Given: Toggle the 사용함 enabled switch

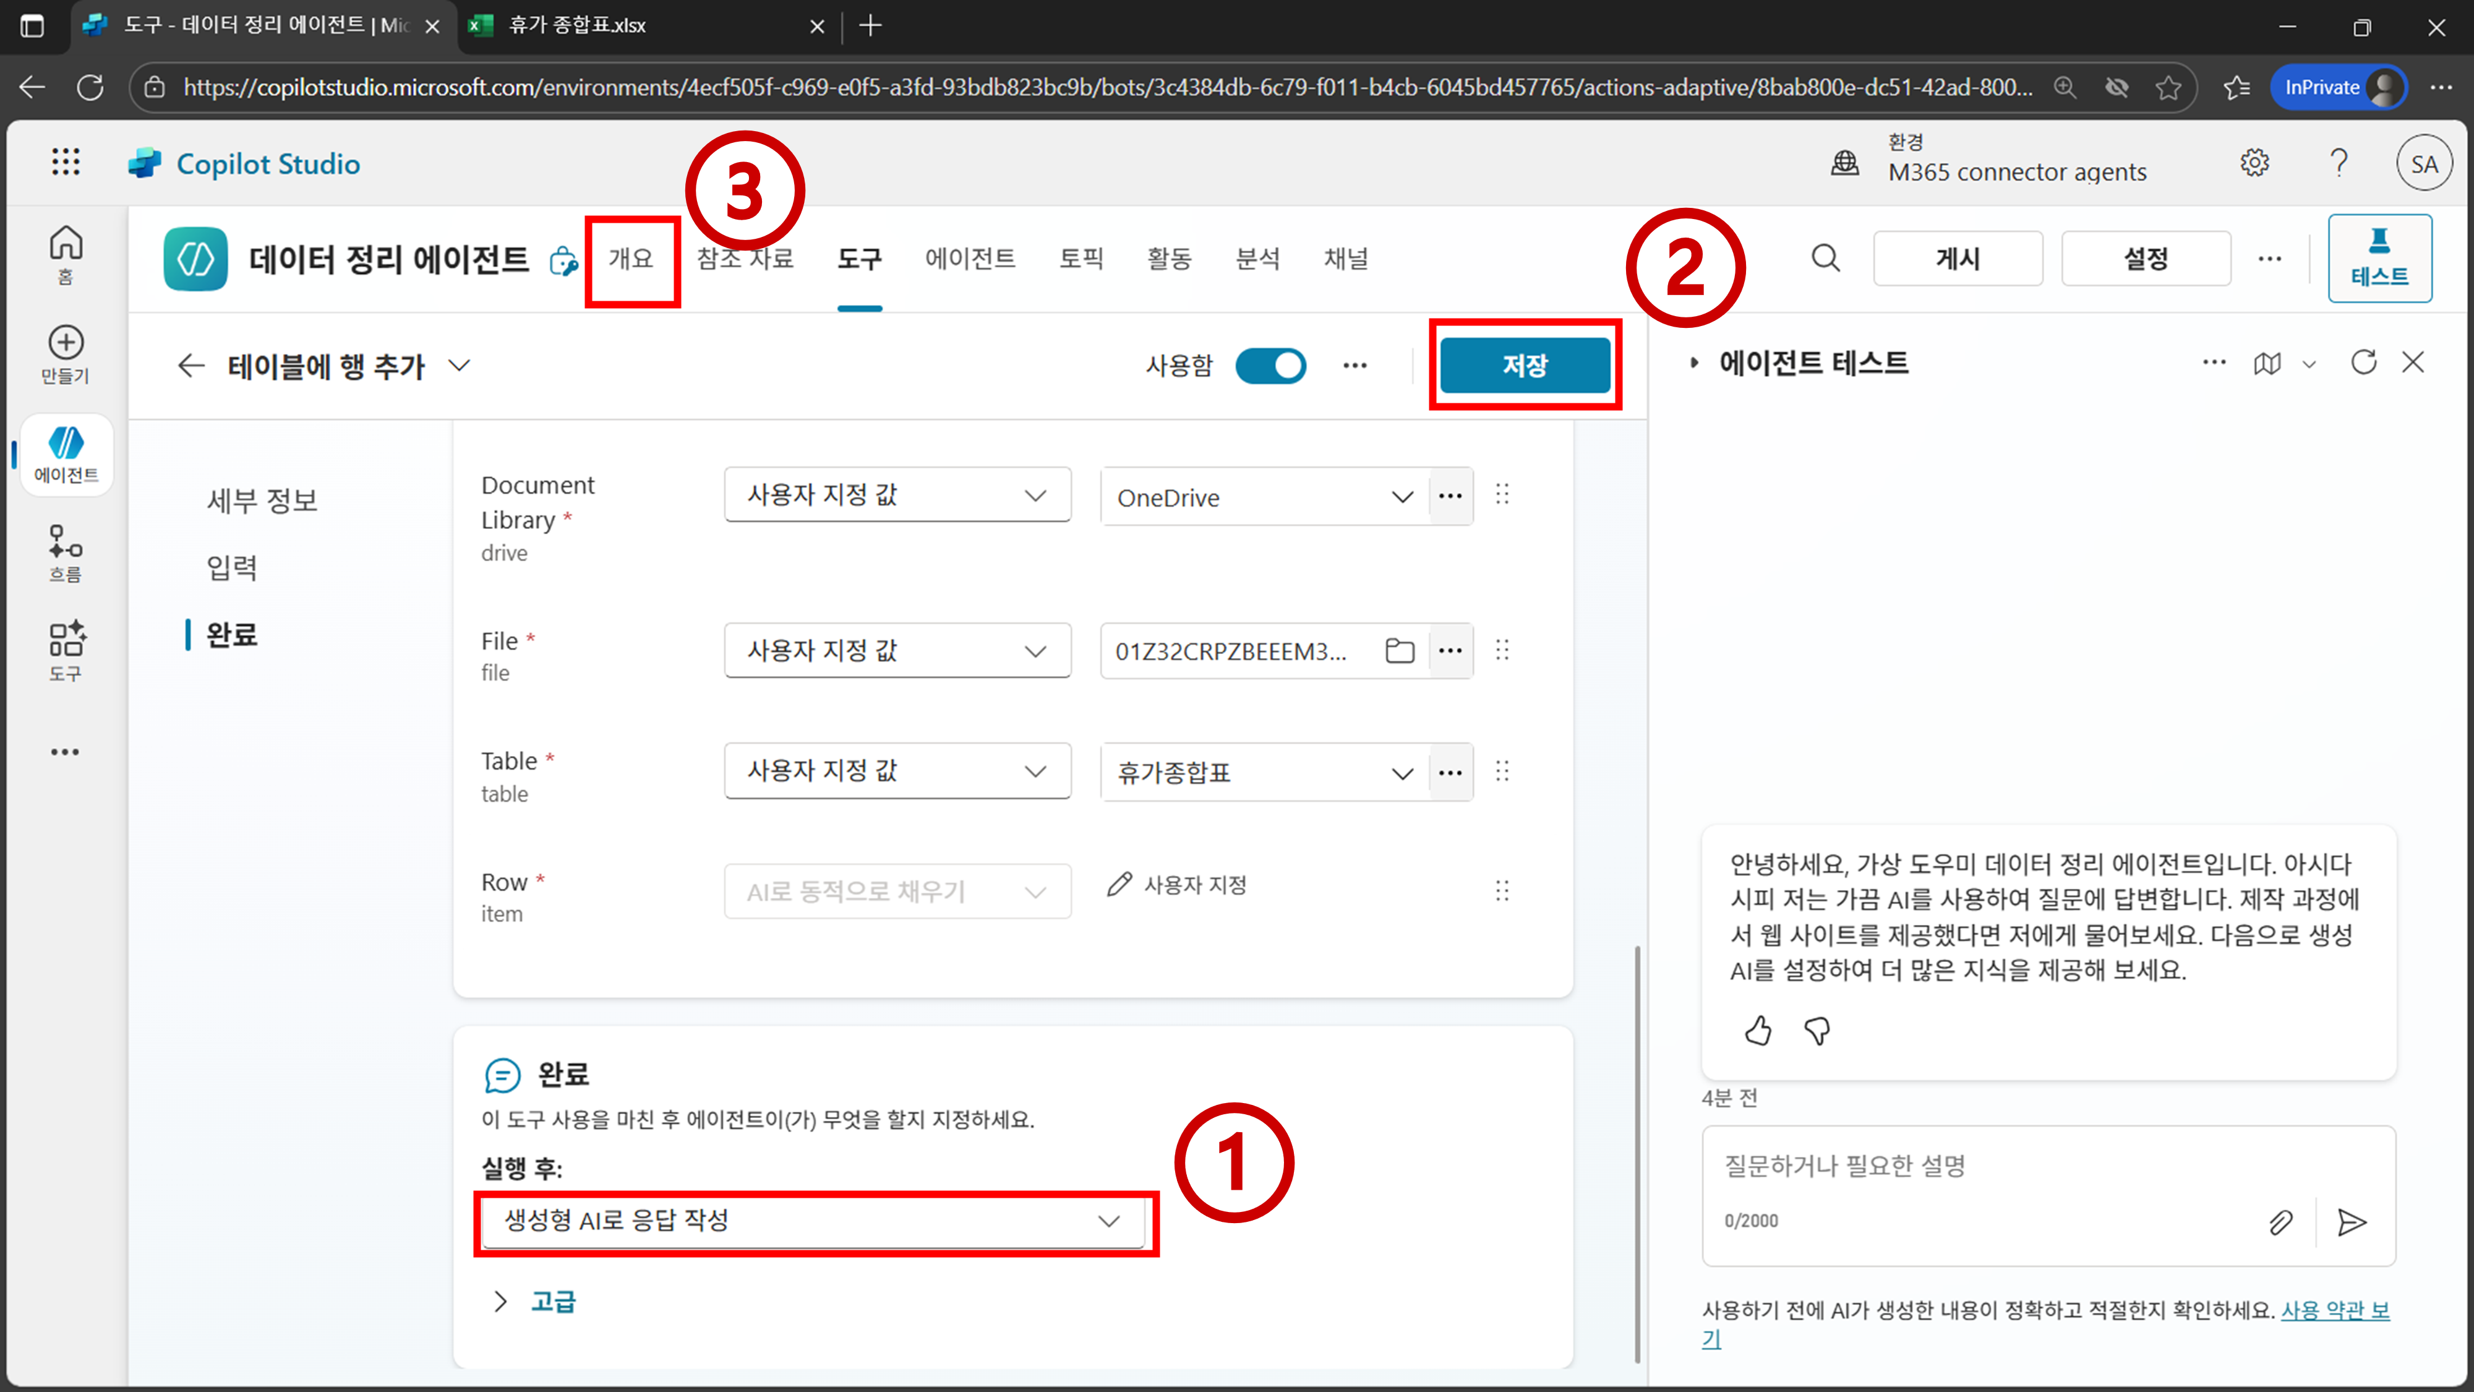Looking at the screenshot, I should (1270, 365).
